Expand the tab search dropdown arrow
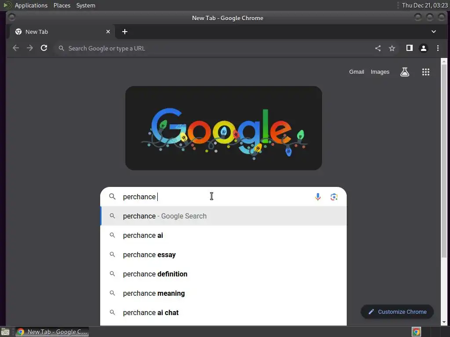 tap(434, 32)
